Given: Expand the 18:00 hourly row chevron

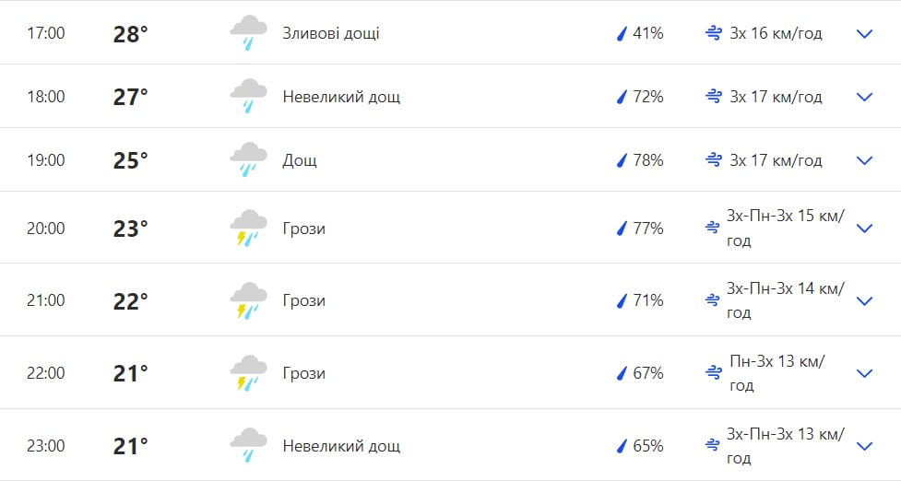Looking at the screenshot, I should (864, 97).
